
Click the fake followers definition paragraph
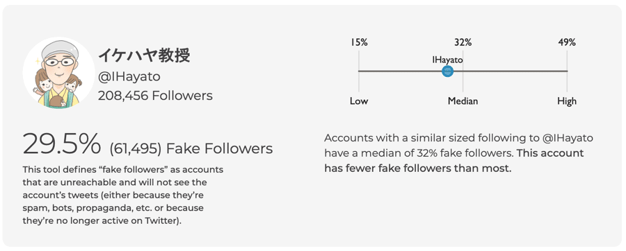(123, 195)
